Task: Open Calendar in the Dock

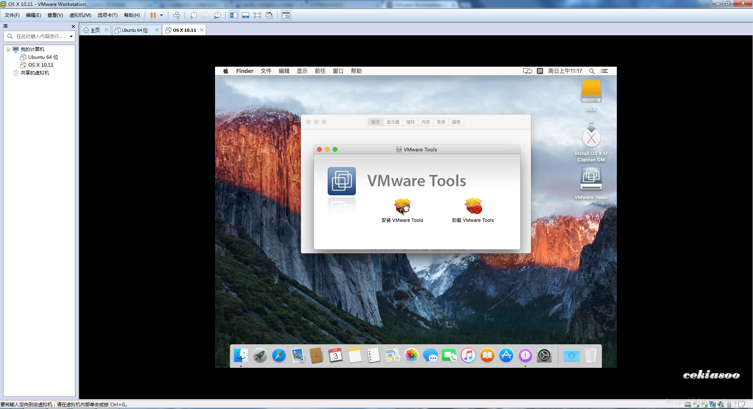Action: [x=335, y=356]
